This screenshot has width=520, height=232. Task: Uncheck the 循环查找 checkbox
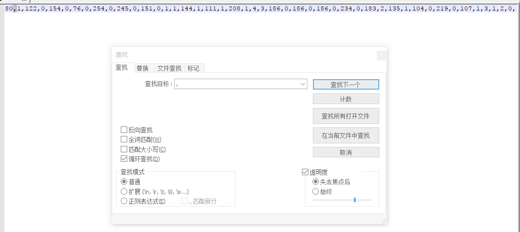[124, 159]
